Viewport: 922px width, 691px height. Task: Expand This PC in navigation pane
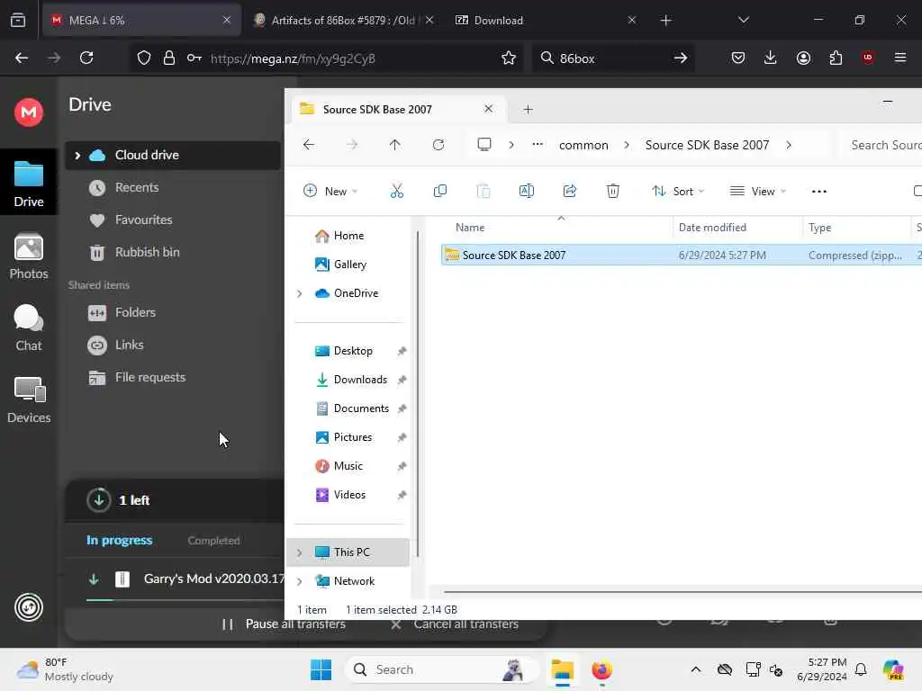299,552
